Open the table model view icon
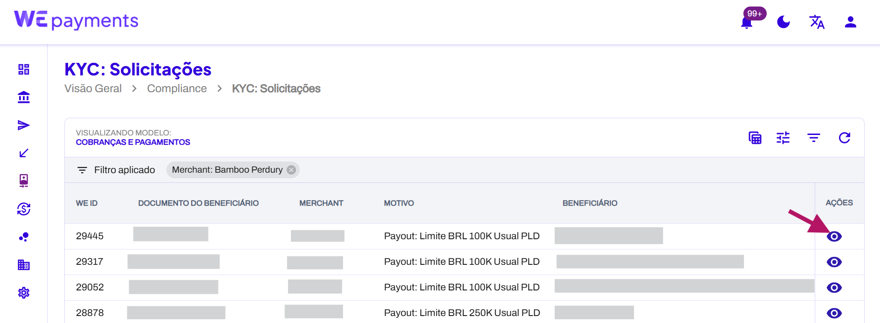The image size is (880, 323). click(x=755, y=138)
